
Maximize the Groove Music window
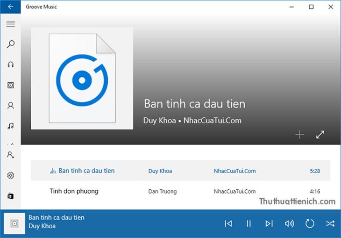[311, 7]
